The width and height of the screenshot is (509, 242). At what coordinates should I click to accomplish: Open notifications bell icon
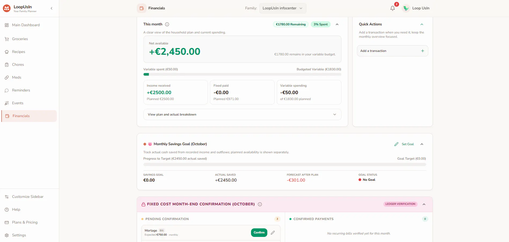pos(393,8)
